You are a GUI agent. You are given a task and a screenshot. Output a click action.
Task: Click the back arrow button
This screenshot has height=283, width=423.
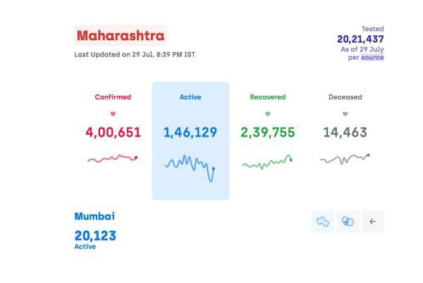373,221
